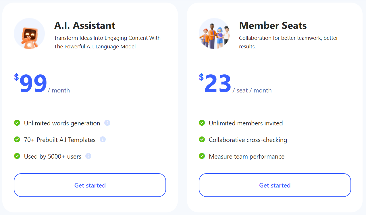
Task: Click the Measure team performance text
Action: point(247,157)
